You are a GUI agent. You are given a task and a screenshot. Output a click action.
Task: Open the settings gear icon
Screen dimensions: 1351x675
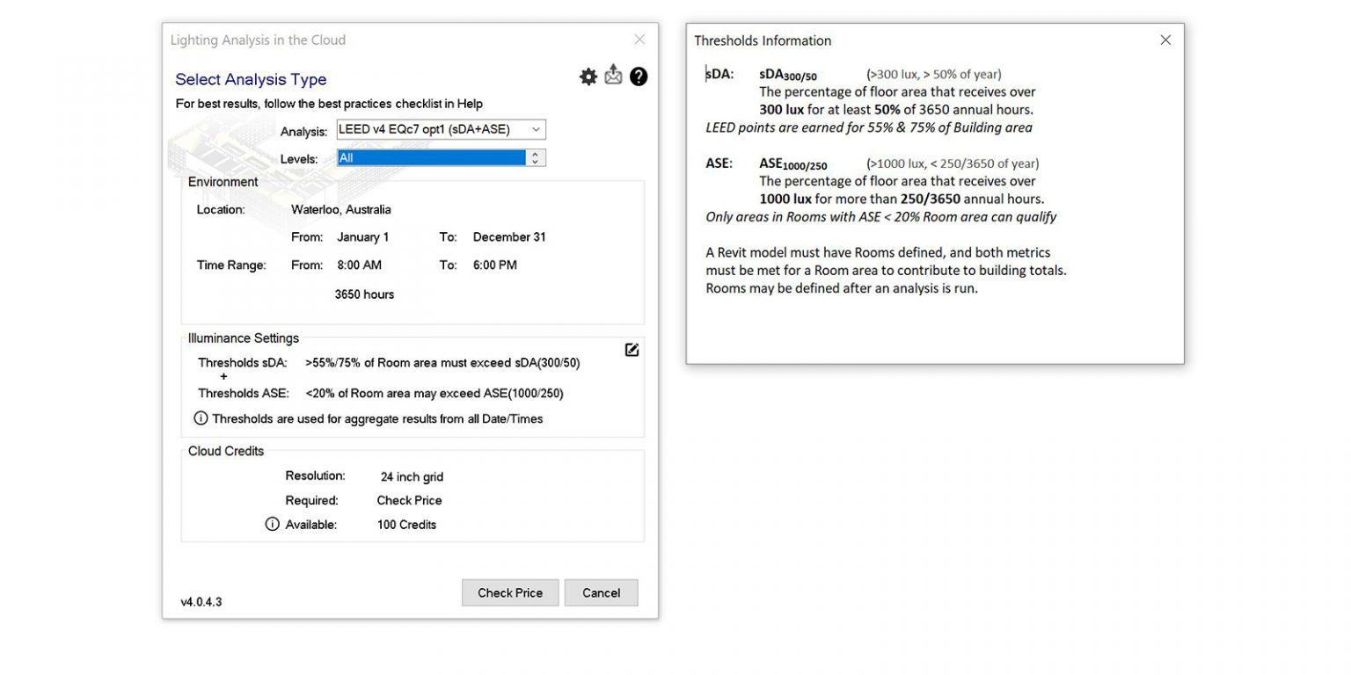pyautogui.click(x=588, y=77)
